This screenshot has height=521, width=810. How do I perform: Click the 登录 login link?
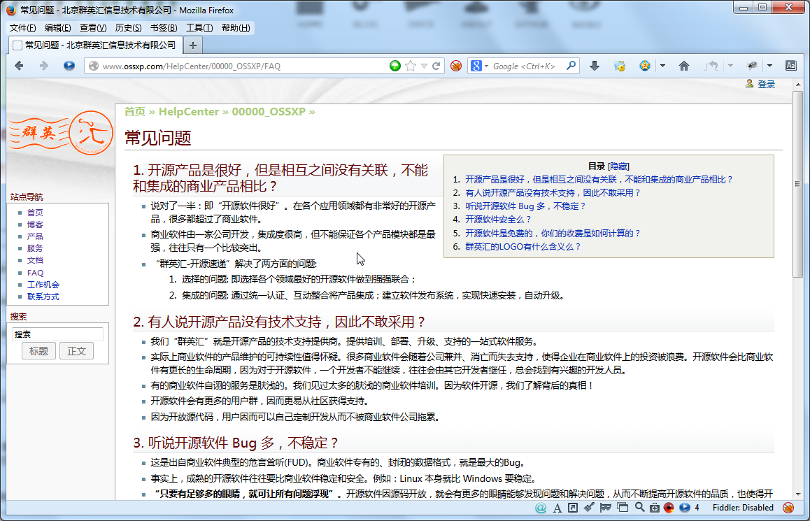(766, 84)
